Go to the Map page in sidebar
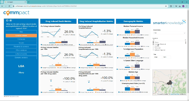189x101 pixels. (x=21, y=32)
